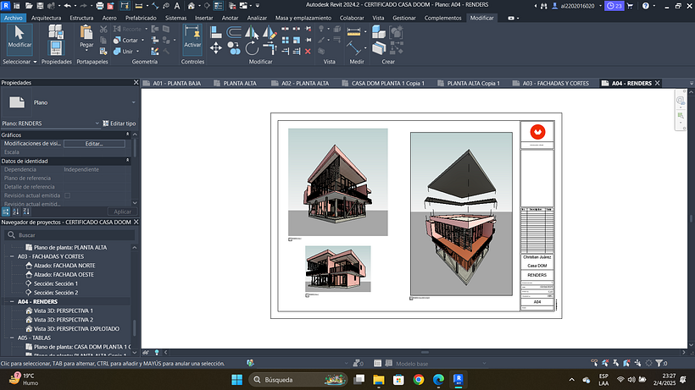Open Google Chrome from the taskbar
This screenshot has height=390, width=695.
click(419, 379)
